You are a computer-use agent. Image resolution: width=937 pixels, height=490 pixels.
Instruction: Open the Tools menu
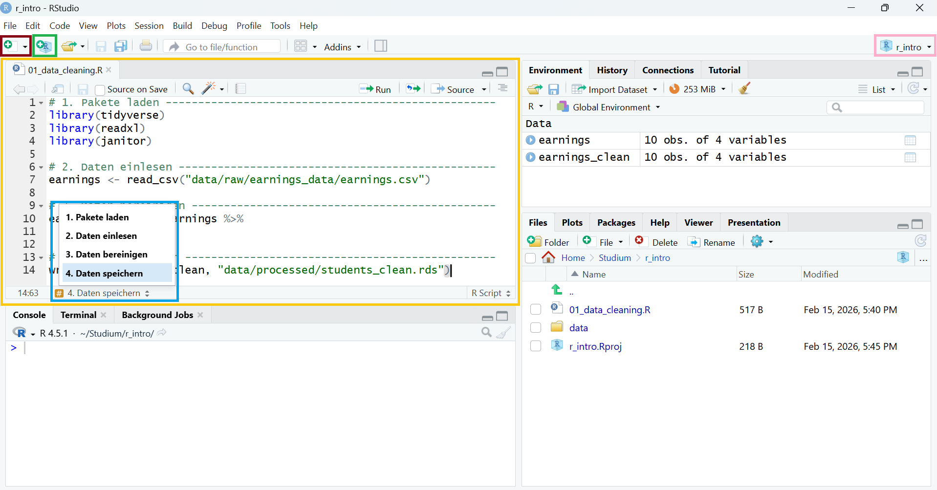pos(280,26)
